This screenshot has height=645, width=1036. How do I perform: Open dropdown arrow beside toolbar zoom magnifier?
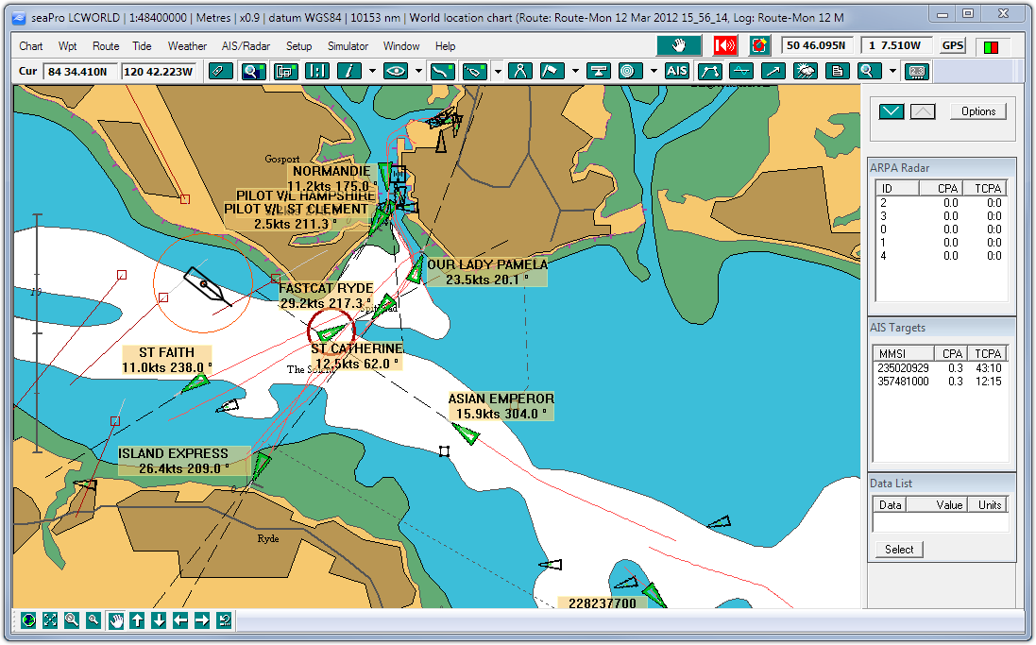click(892, 72)
